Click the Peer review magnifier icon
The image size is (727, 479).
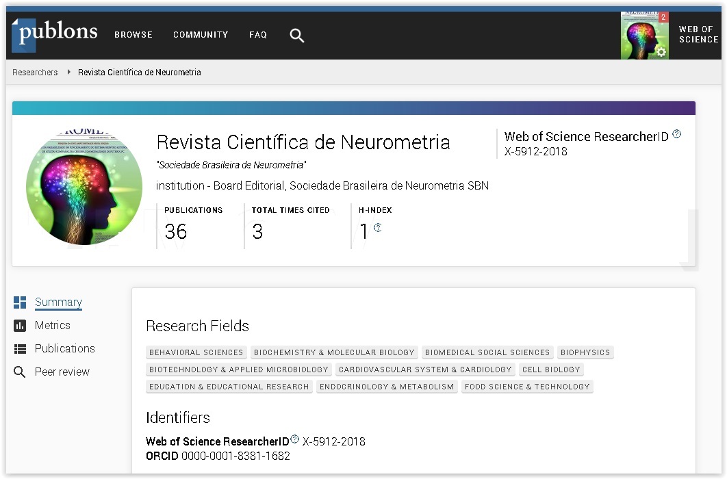pyautogui.click(x=19, y=372)
